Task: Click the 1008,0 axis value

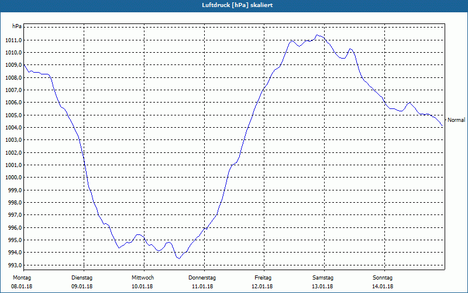Action: pyautogui.click(x=13, y=78)
